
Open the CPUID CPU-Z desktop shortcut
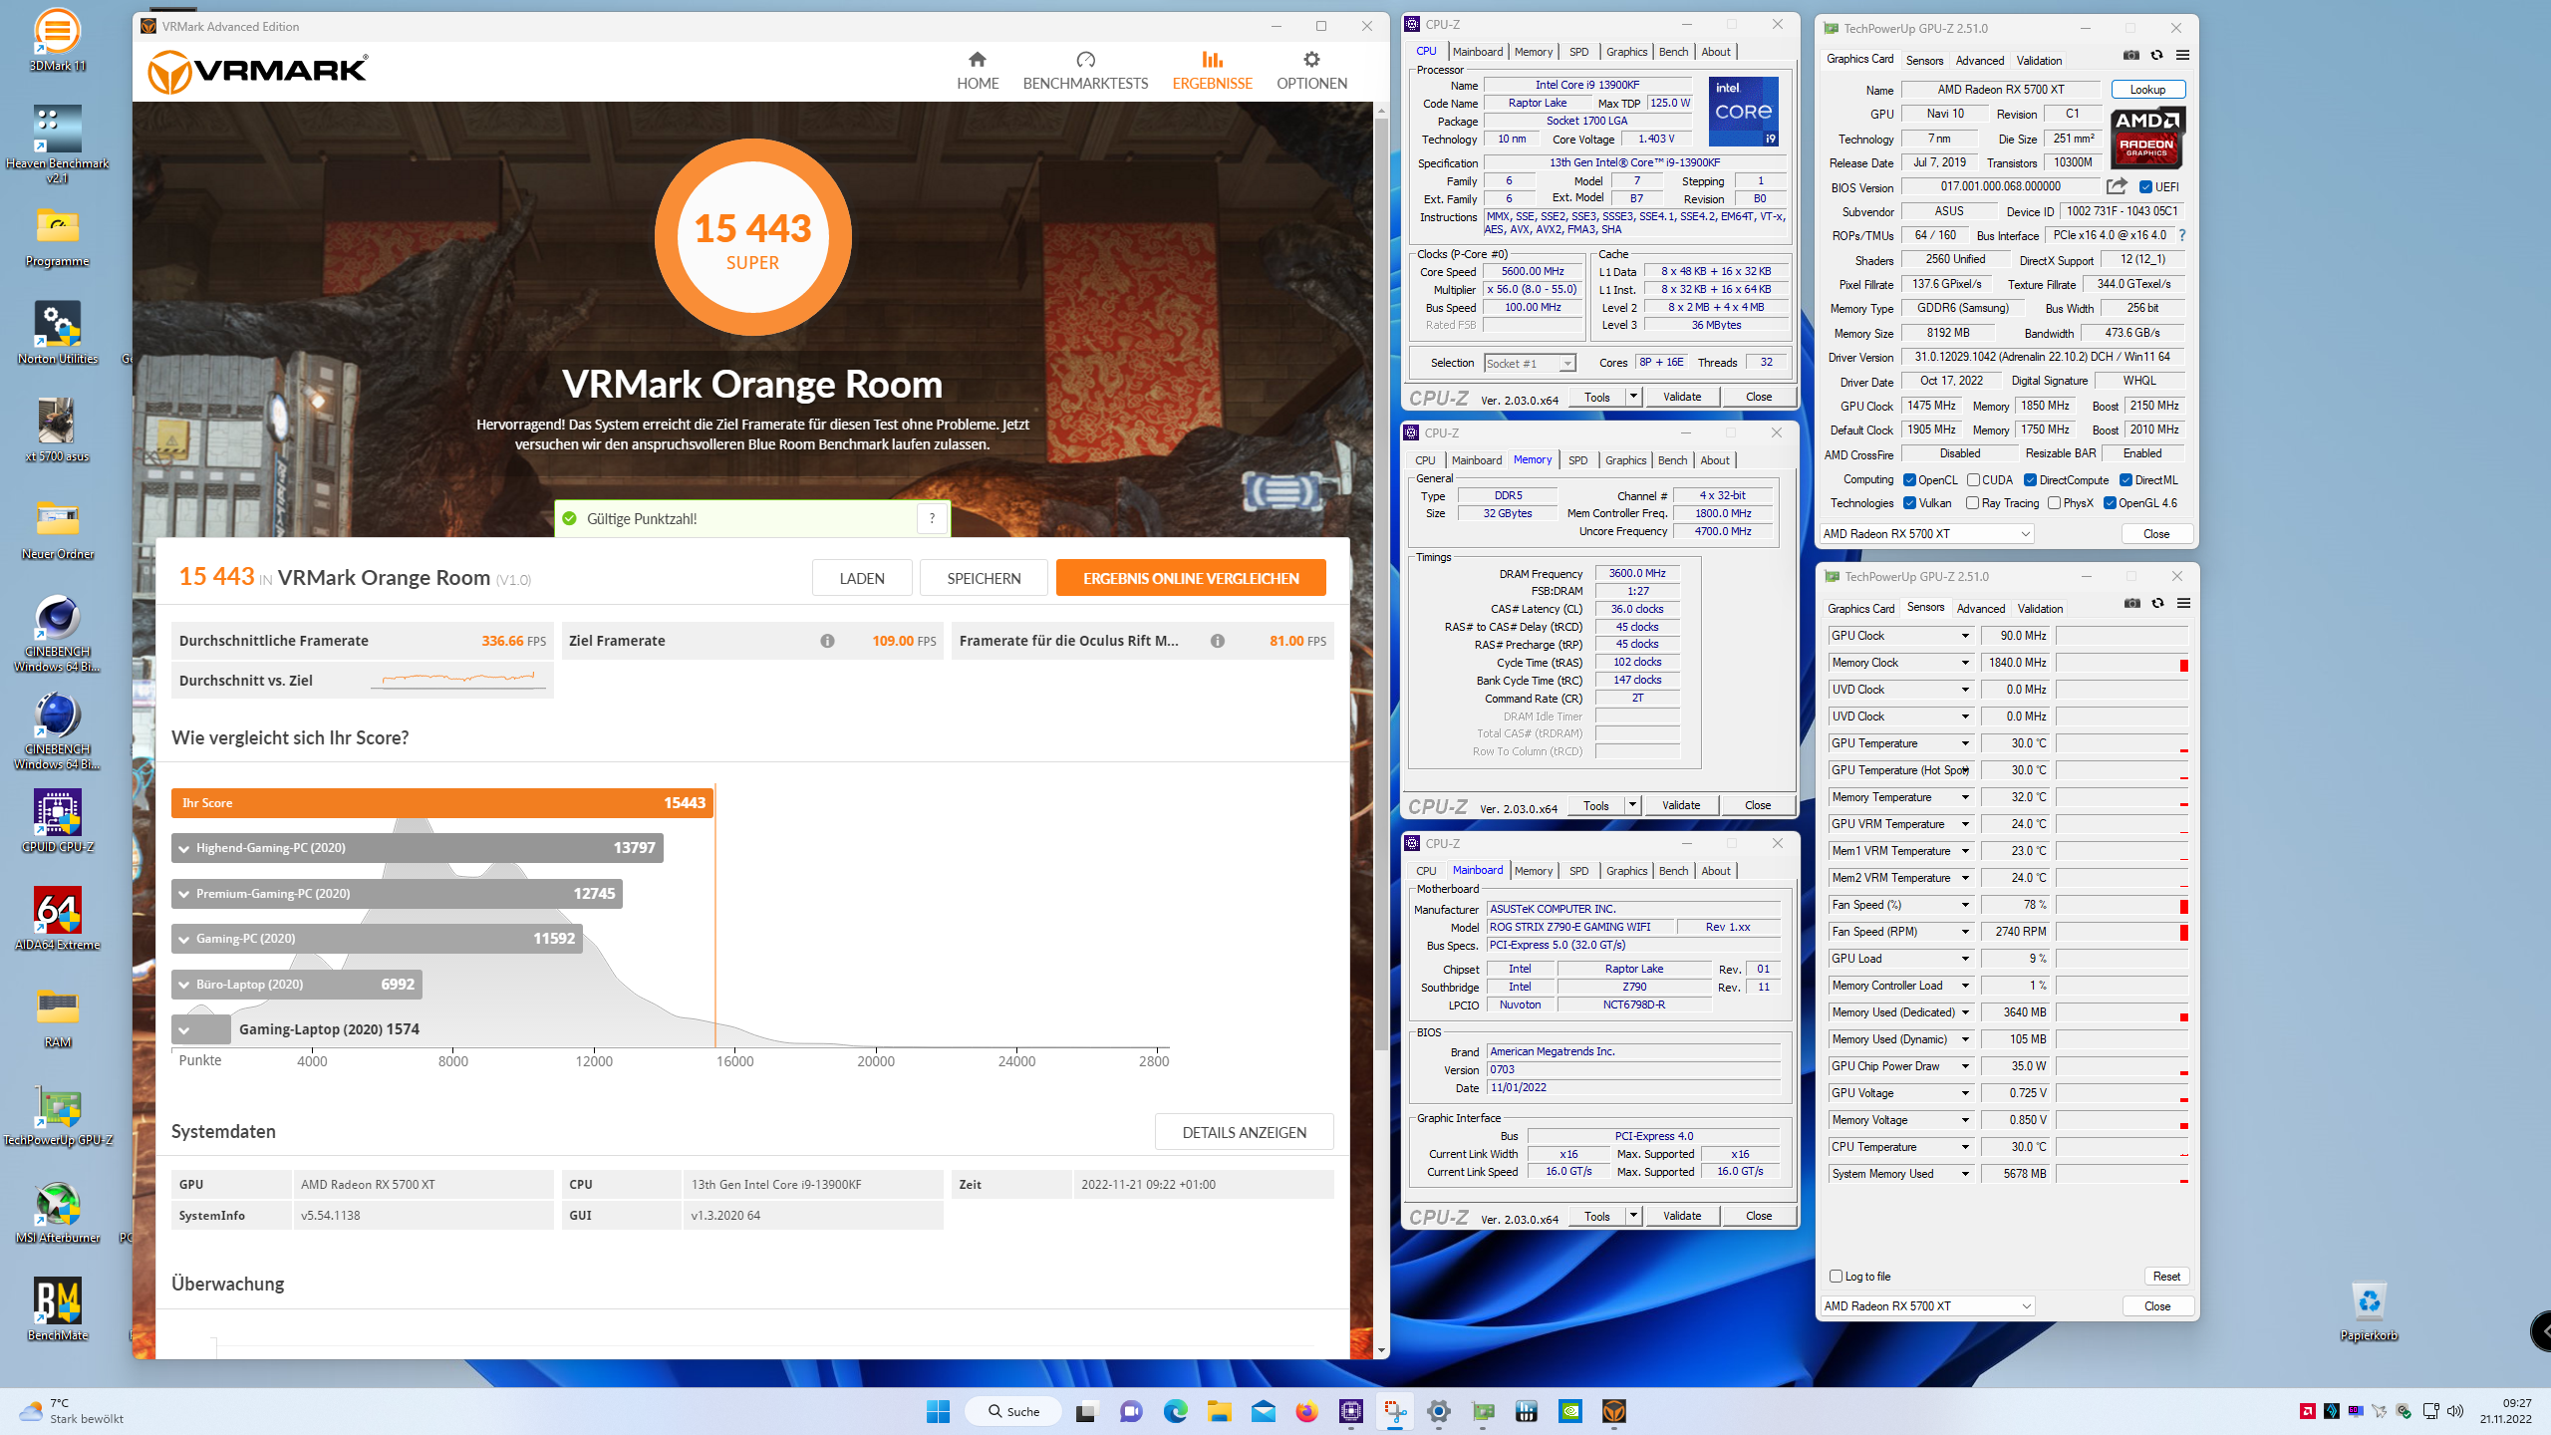(57, 821)
